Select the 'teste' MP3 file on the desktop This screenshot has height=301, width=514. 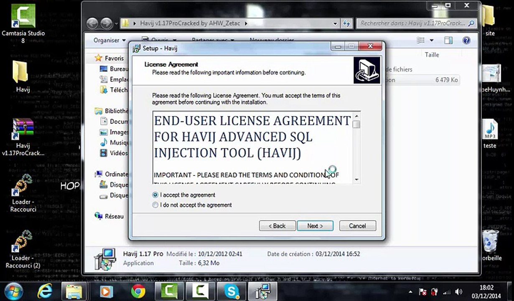pos(490,134)
